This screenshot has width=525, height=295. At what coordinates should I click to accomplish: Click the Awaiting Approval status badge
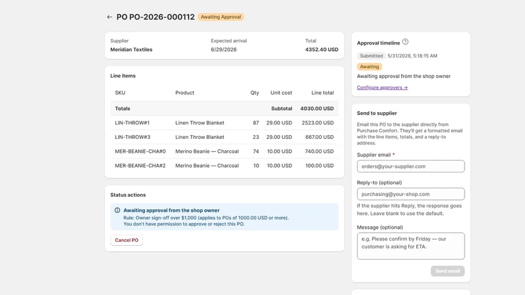pos(220,17)
